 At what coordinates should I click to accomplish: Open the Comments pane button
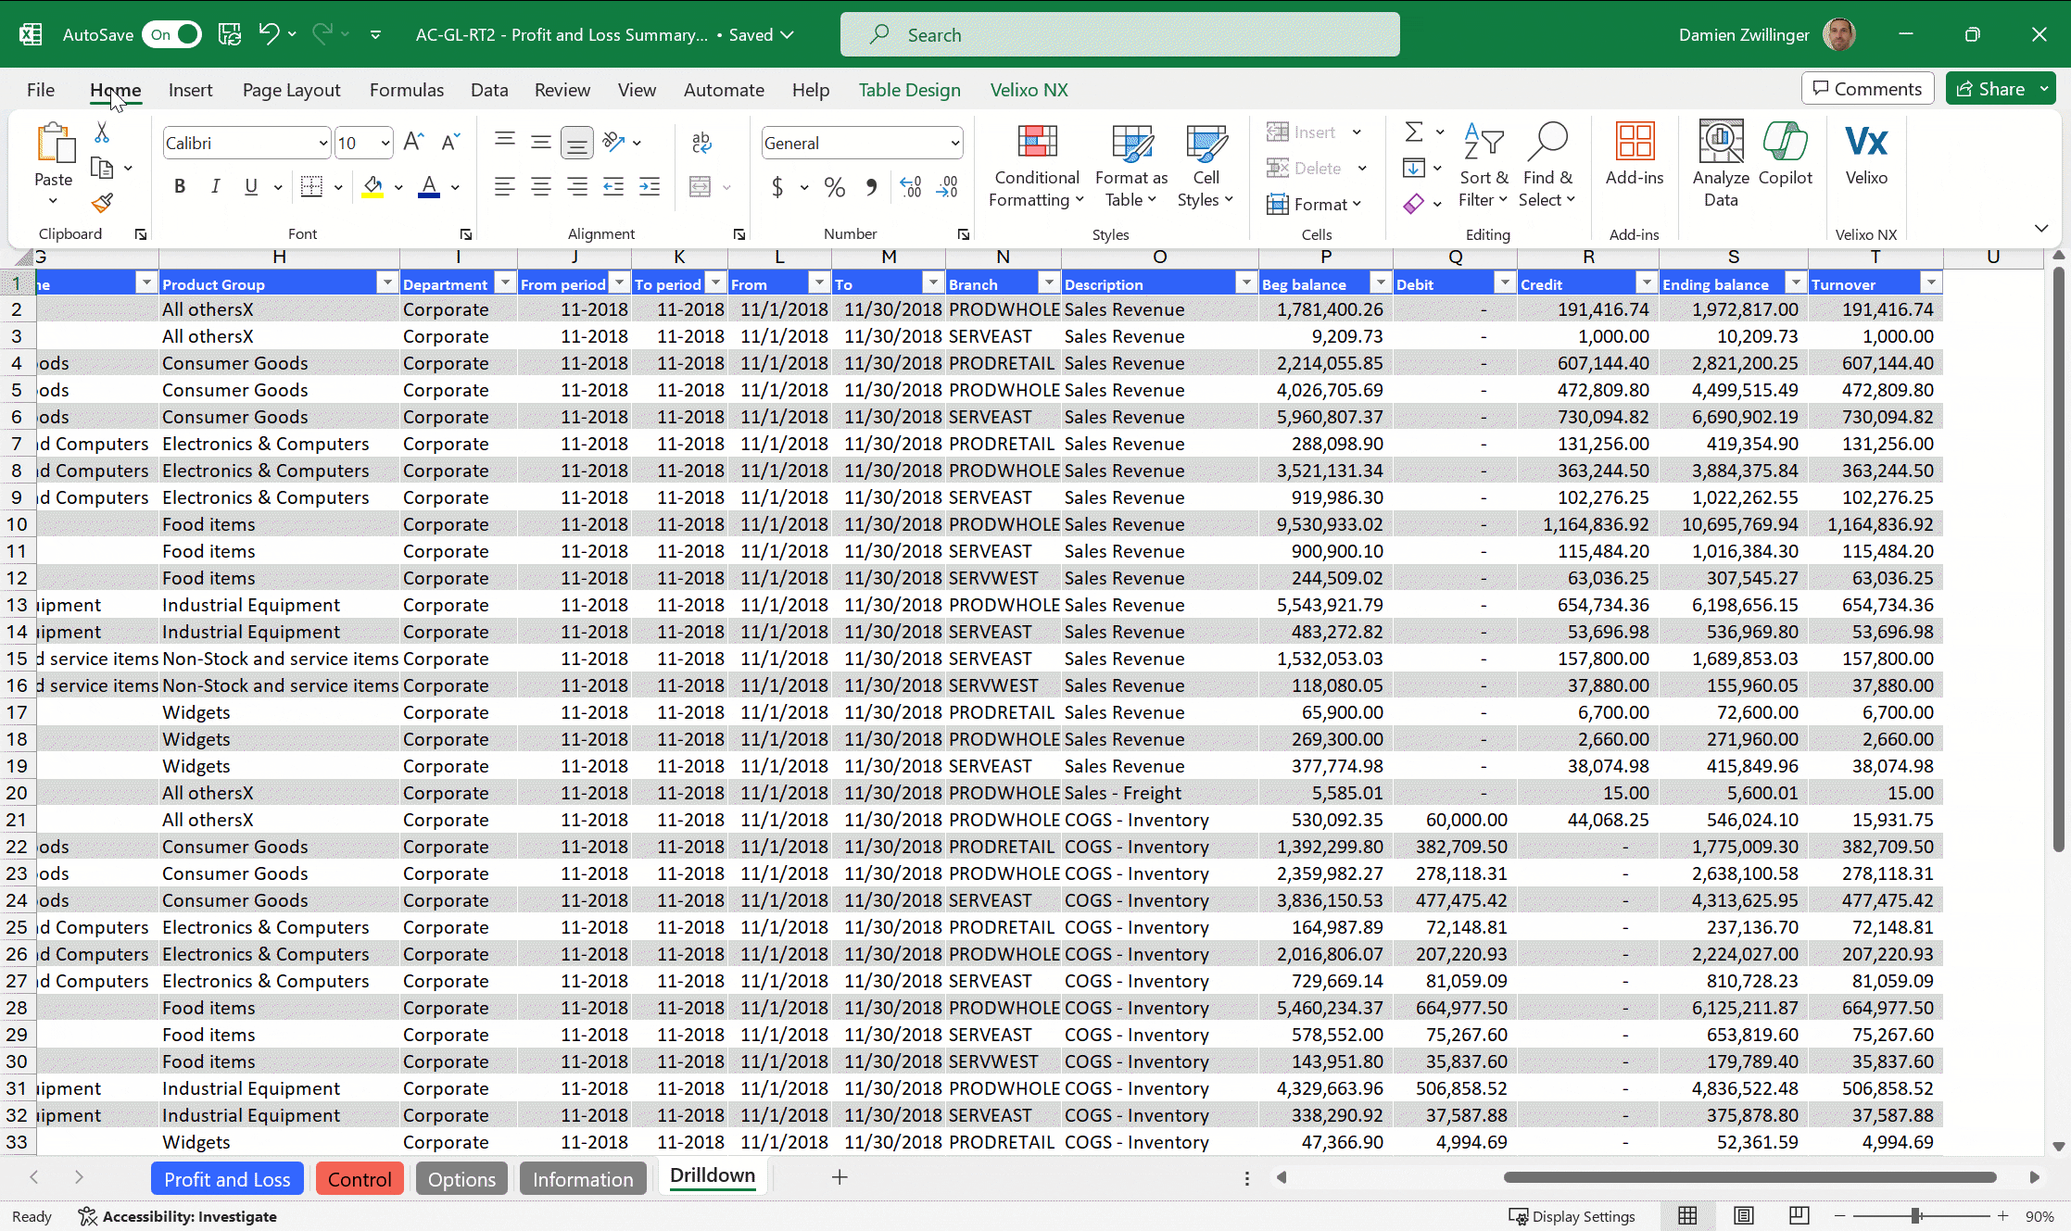click(x=1867, y=89)
